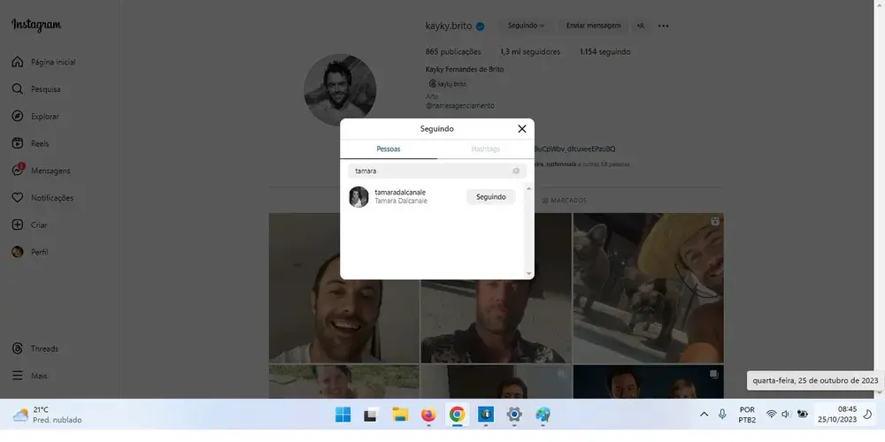The width and height of the screenshot is (885, 442).
Task: Show hidden icons in the system tray
Action: [704, 415]
